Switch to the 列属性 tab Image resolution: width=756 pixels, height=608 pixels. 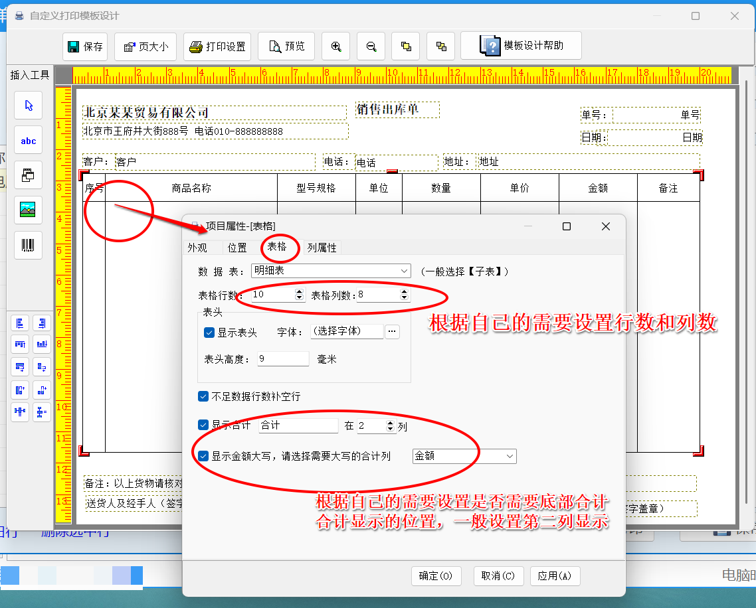[x=322, y=248]
